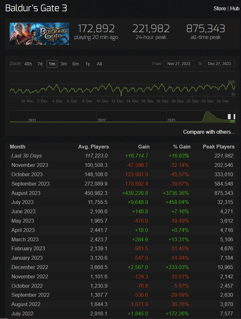This screenshot has width=241, height=319.
Task: Select the November 2022 row label
Action: 30,277
